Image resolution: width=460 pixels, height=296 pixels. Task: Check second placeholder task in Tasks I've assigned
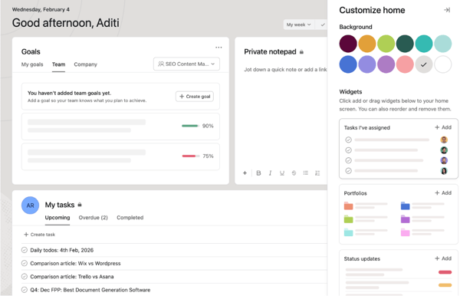[x=348, y=150]
